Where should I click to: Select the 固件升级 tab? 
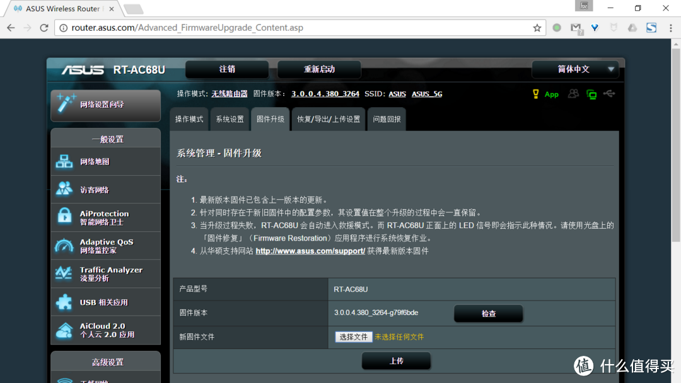pyautogui.click(x=270, y=119)
